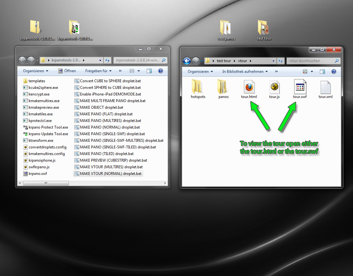
Task: Select krpanoiphone.js file
Action: coord(39,160)
